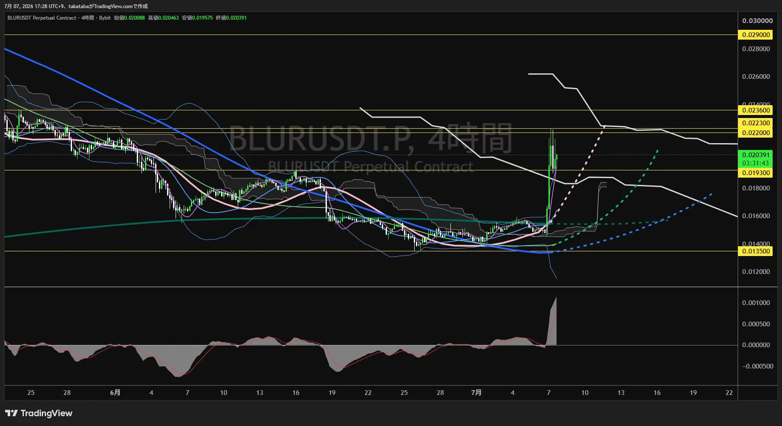Viewport: 782px width, 426px height.
Task: Click the green current price 0.020391 label
Action: point(756,155)
